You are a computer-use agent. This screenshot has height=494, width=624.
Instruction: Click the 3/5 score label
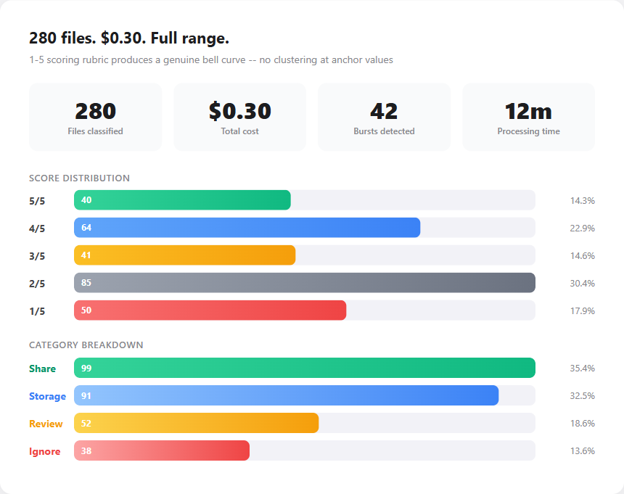point(37,256)
